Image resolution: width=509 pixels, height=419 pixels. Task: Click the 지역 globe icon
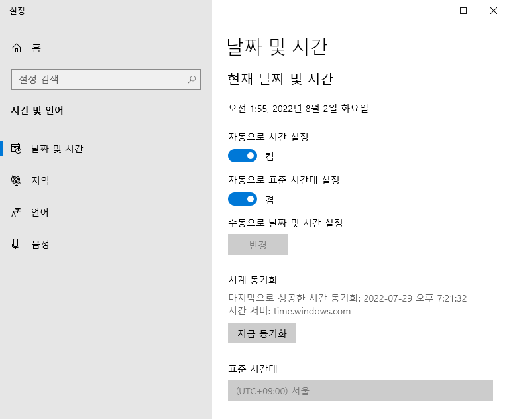click(16, 180)
